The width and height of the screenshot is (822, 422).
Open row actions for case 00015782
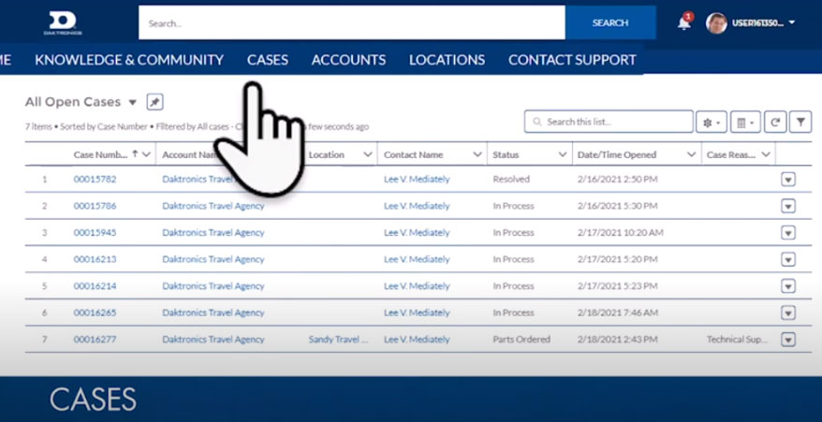coord(788,180)
